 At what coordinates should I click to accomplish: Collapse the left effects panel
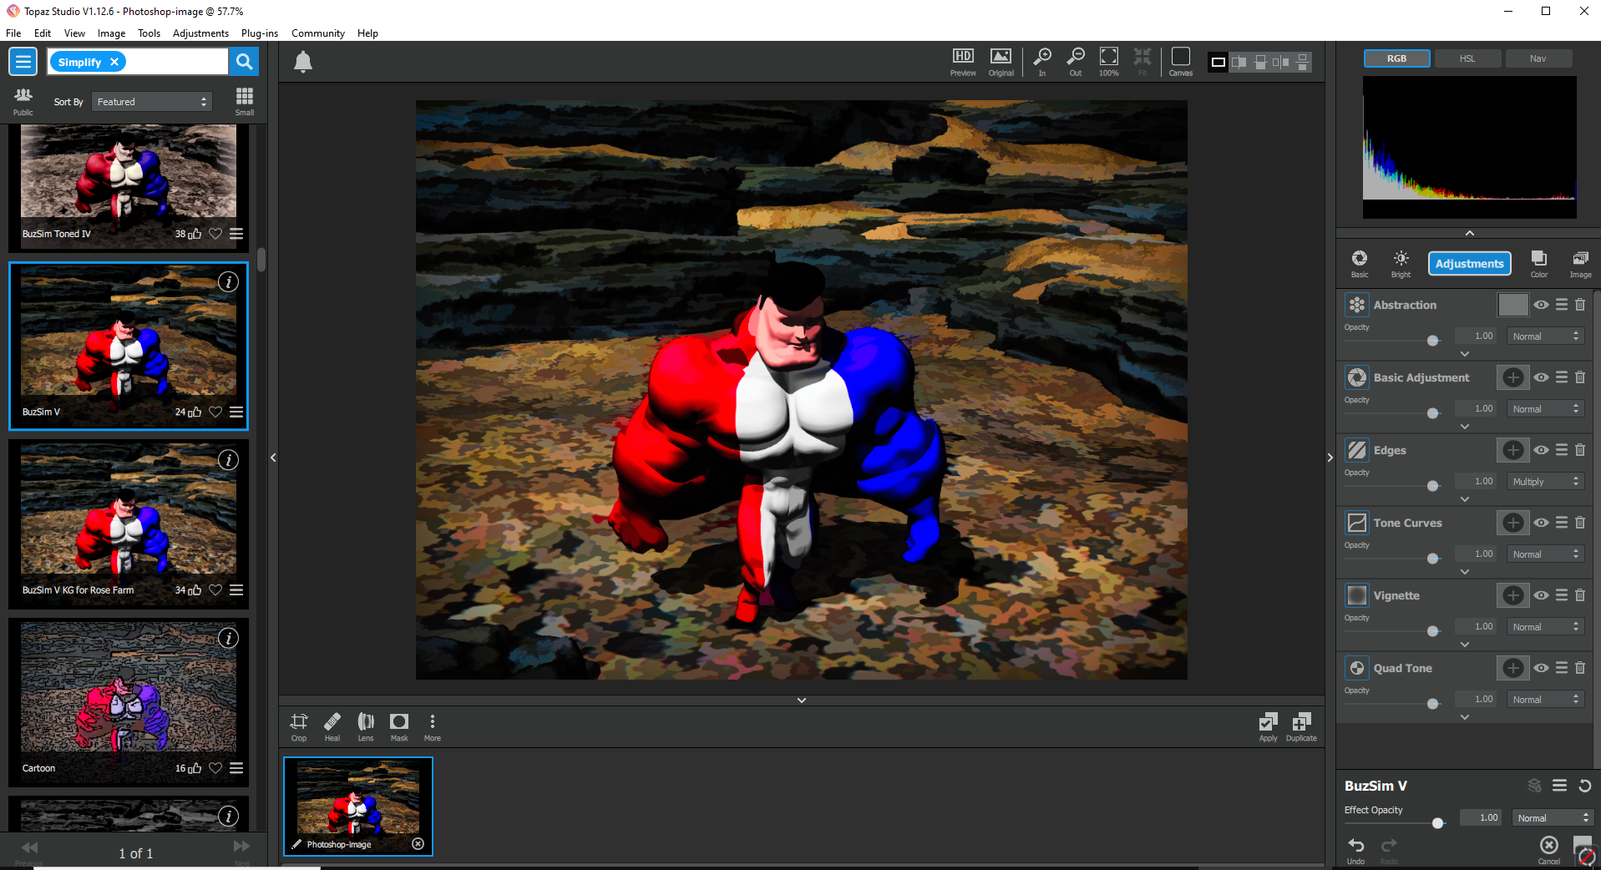(273, 458)
